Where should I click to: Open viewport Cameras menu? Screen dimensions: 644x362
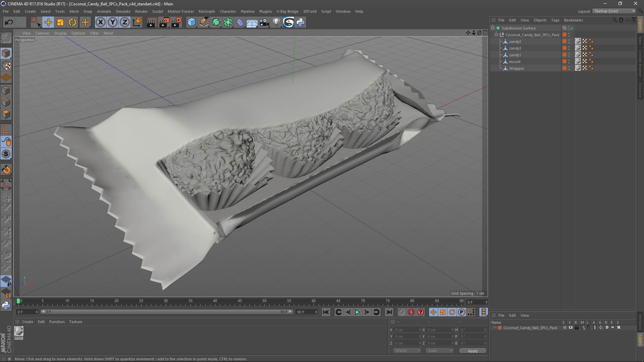click(x=42, y=33)
